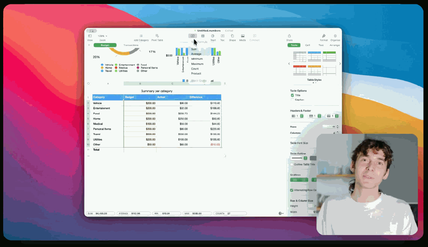Image resolution: width=428 pixels, height=247 pixels.
Task: Click the Chart toolbar icon
Action: coord(213,36)
